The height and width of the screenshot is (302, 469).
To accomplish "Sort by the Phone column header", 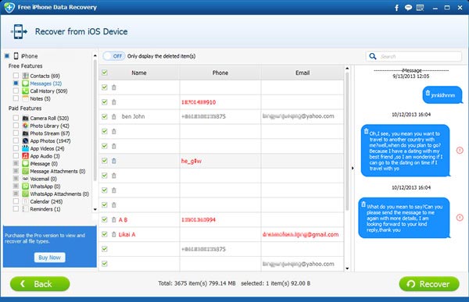I will (220, 73).
